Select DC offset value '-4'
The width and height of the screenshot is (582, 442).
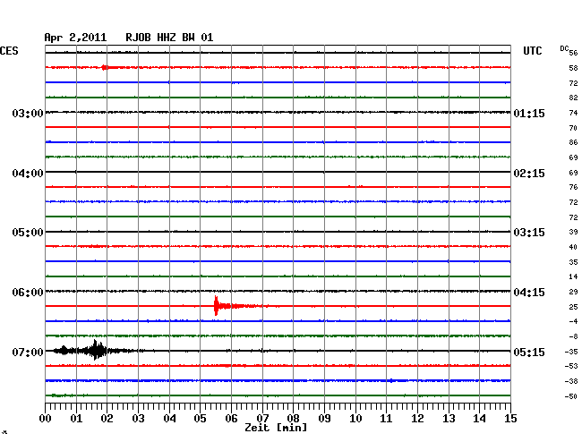coord(573,321)
